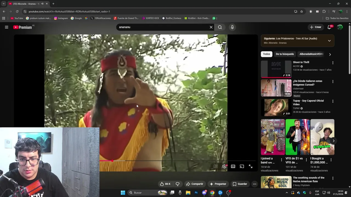Click the Preguntar button
This screenshot has width=351, height=197.
[218, 184]
